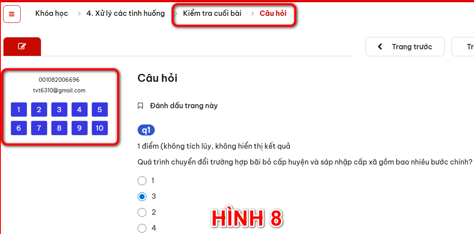The image size is (474, 234).
Task: Click the left arrow in Trang trước
Action: (x=380, y=47)
